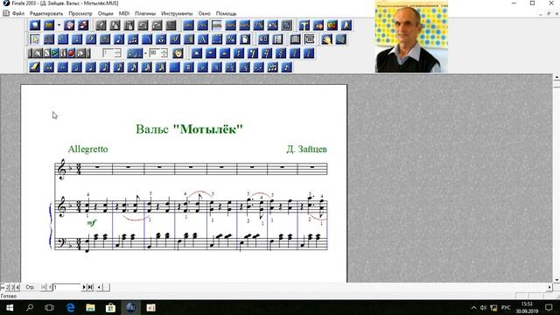Start playback with the green Play button
560x315 pixels.
pos(54,53)
